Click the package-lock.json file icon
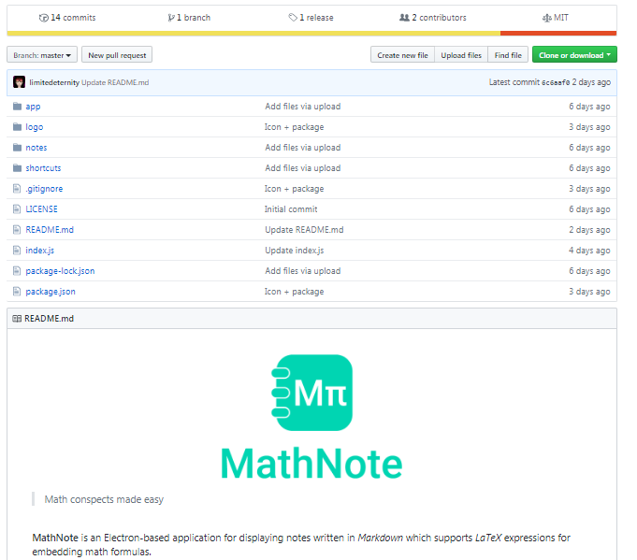 17,271
